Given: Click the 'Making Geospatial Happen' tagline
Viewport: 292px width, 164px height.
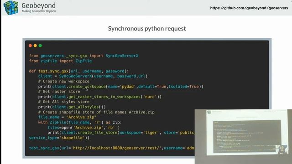Looking at the screenshot, I should [x=39, y=11].
